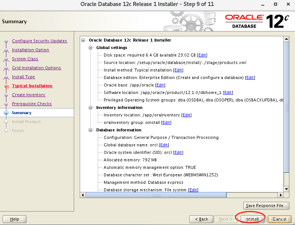Go to Create Inventory step
295x225 pixels.
(x=28, y=95)
